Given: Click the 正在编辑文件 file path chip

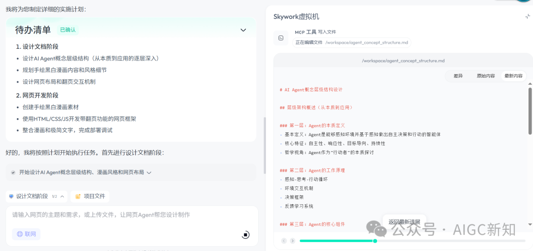Looking at the screenshot, I should 351,42.
